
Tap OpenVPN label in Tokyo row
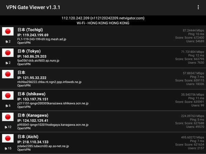tap(24, 64)
